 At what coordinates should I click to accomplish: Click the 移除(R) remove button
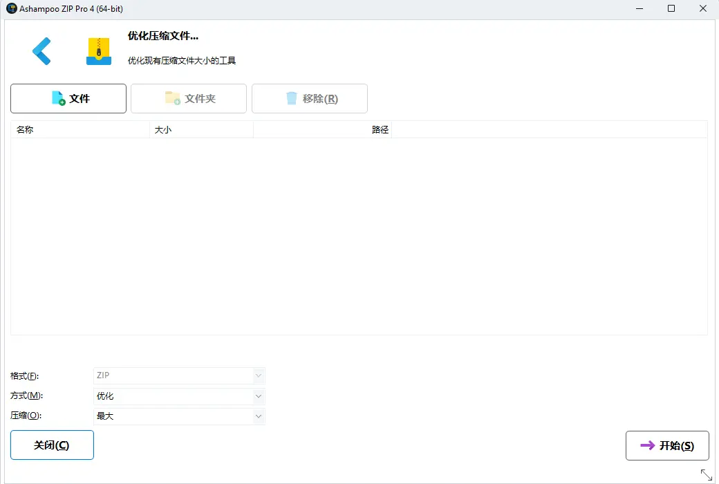310,99
